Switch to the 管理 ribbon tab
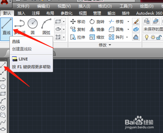Image resolution: width=163 pixels, height=133 pixels. [x=97, y=13]
